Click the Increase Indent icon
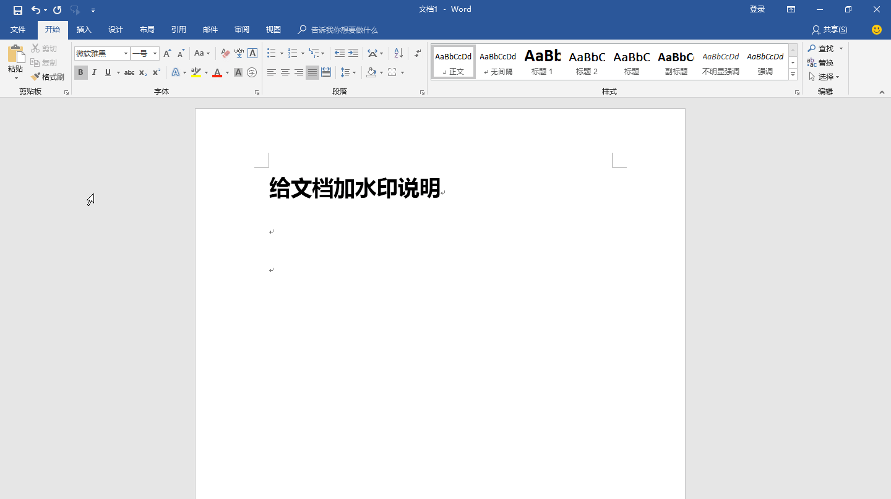891x499 pixels. coord(353,53)
